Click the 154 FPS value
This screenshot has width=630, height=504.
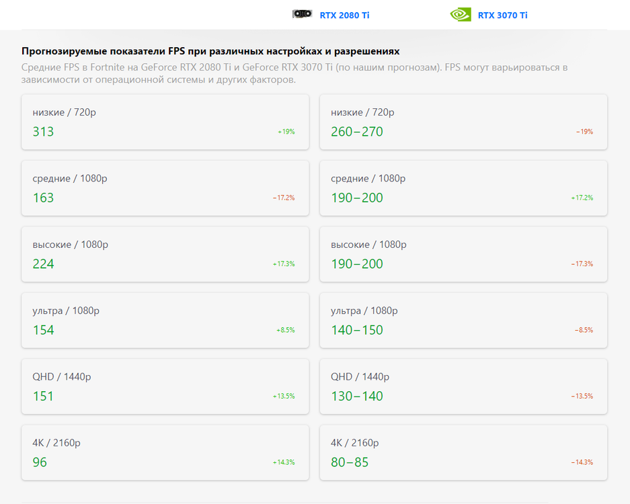(x=43, y=330)
